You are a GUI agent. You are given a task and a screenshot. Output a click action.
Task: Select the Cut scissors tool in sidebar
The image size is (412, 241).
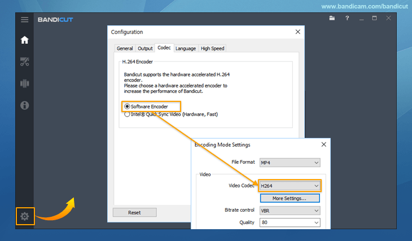[24, 61]
